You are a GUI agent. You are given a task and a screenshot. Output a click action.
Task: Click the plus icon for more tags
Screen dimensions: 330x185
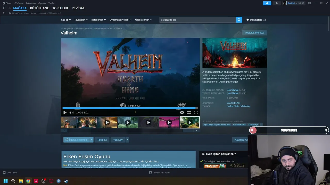(261, 125)
